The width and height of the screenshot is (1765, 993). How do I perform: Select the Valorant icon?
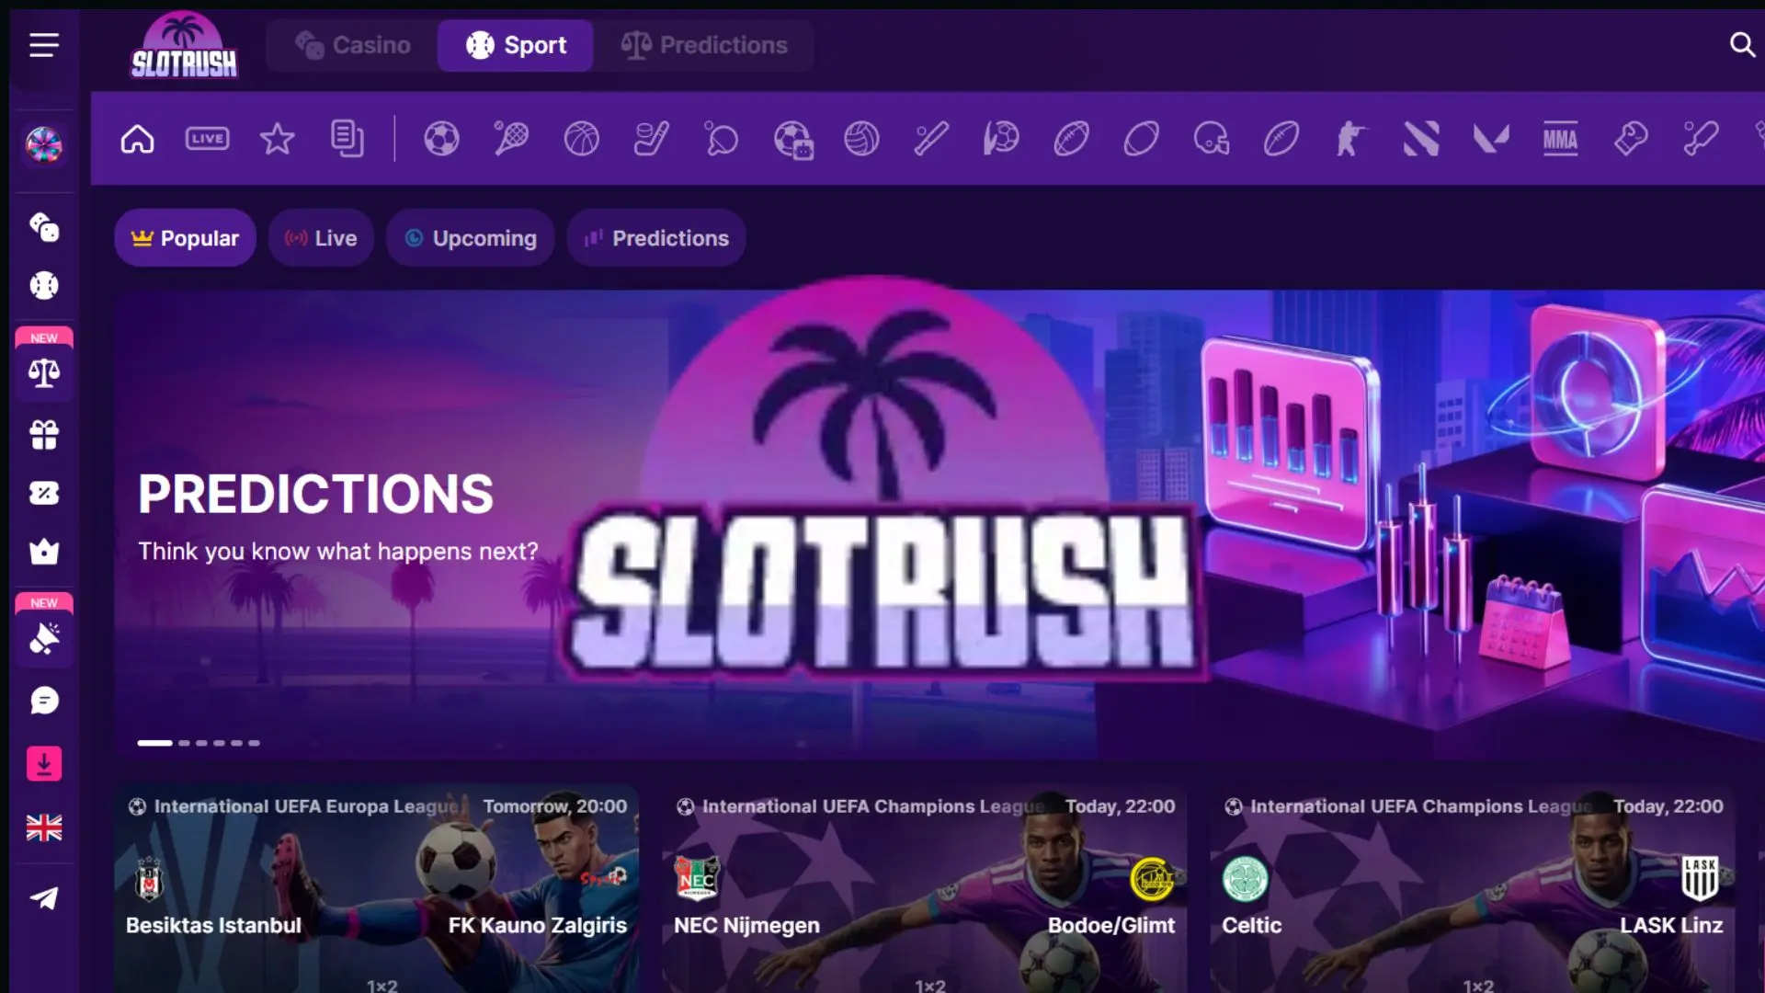coord(1491,139)
